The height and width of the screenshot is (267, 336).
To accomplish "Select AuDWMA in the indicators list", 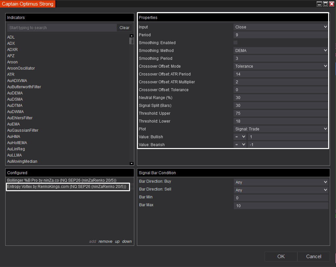I will pyautogui.click(x=15, y=111).
